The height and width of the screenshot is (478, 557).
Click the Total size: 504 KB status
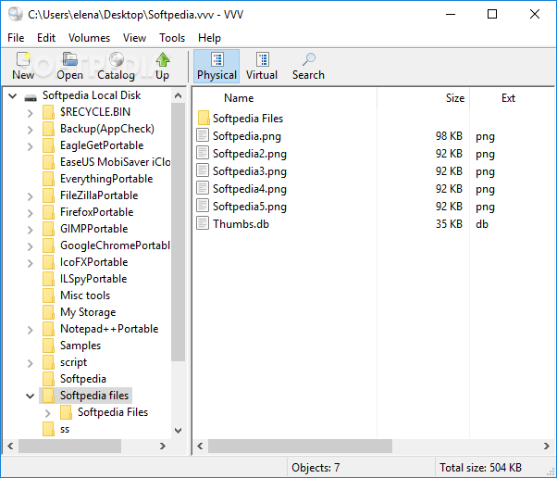[480, 467]
